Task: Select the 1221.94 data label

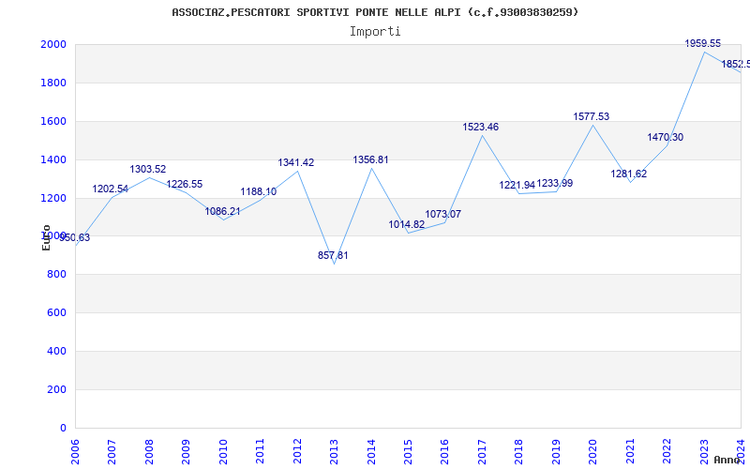Action: pyautogui.click(x=517, y=185)
